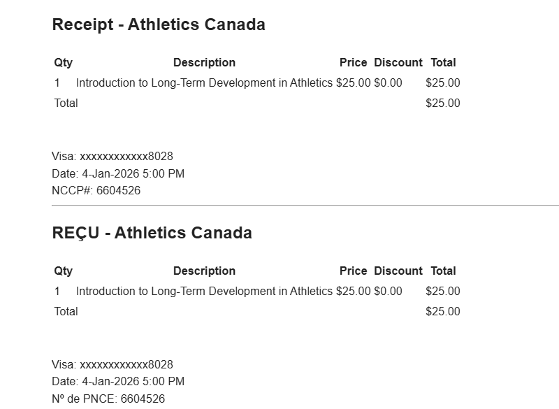559x409 pixels.
Task: Click the 'REÇU - Athletics Canada' heading
Action: [152, 233]
